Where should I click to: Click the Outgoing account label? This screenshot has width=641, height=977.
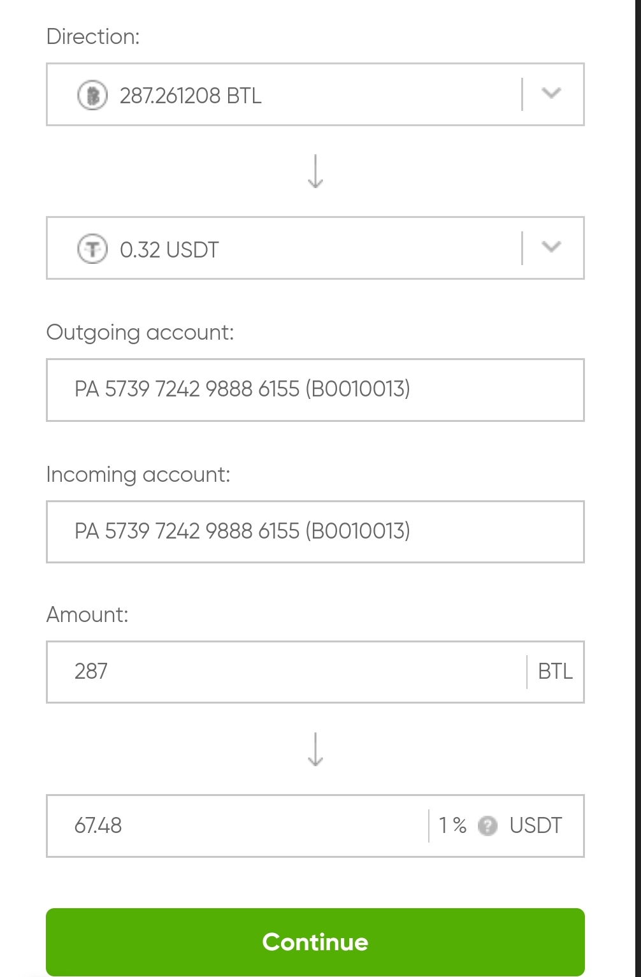point(140,333)
